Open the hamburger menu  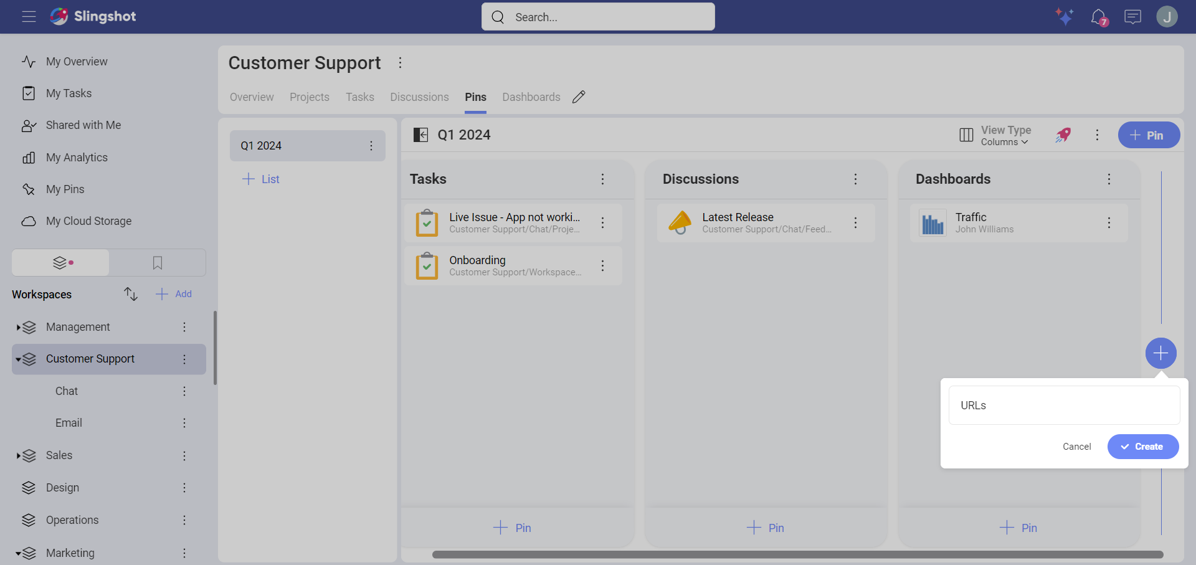point(29,17)
